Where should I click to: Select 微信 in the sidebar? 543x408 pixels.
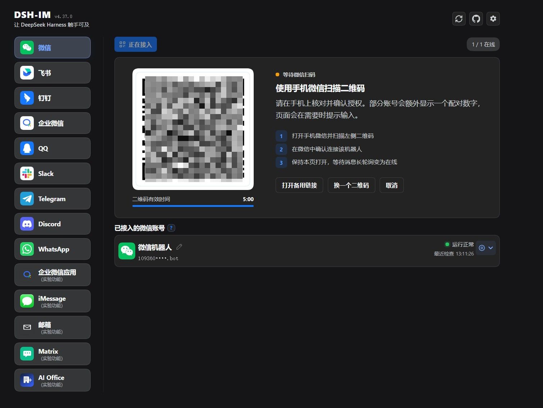coord(53,47)
